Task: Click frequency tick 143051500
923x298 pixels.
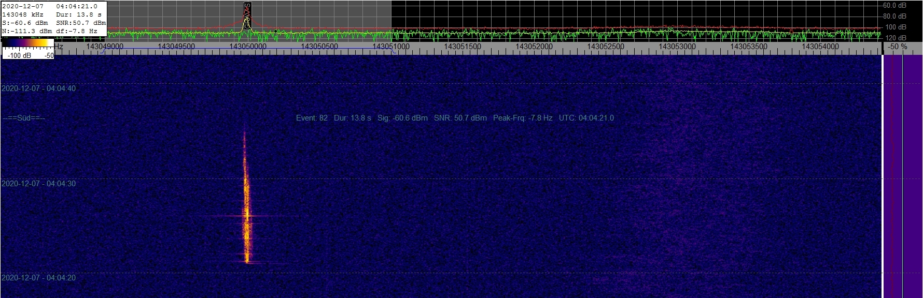Action: tap(463, 47)
